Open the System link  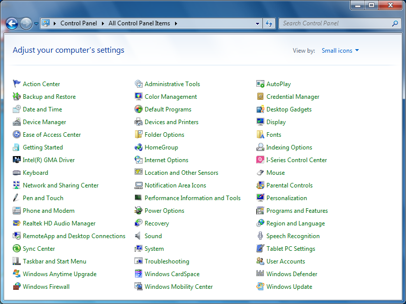pyautogui.click(x=154, y=249)
